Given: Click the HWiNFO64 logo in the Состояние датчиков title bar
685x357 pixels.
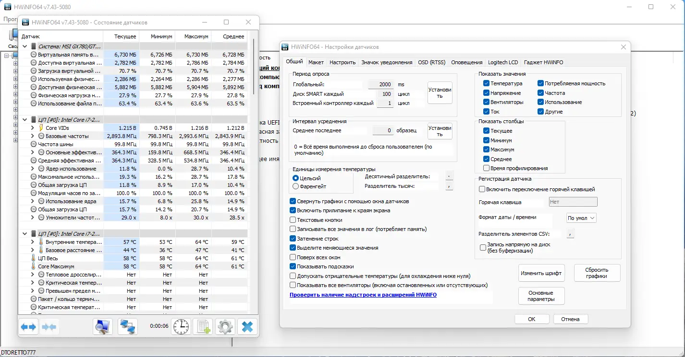Looking at the screenshot, I should pyautogui.click(x=25, y=23).
